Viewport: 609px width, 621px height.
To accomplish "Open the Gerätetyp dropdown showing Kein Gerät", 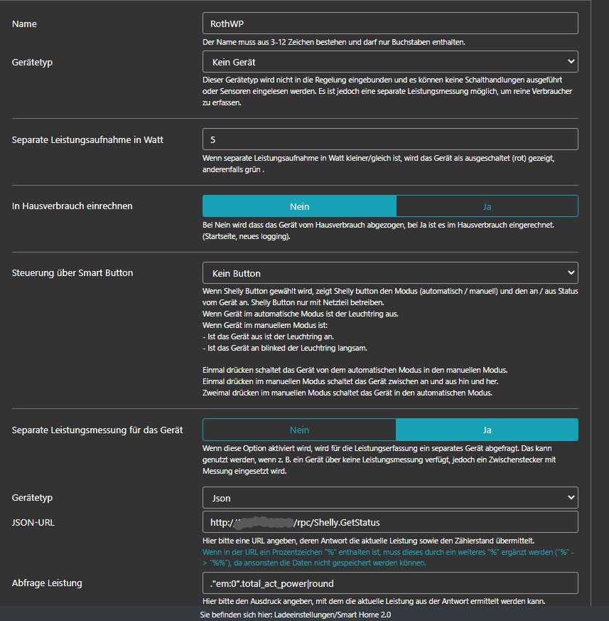I will [389, 62].
